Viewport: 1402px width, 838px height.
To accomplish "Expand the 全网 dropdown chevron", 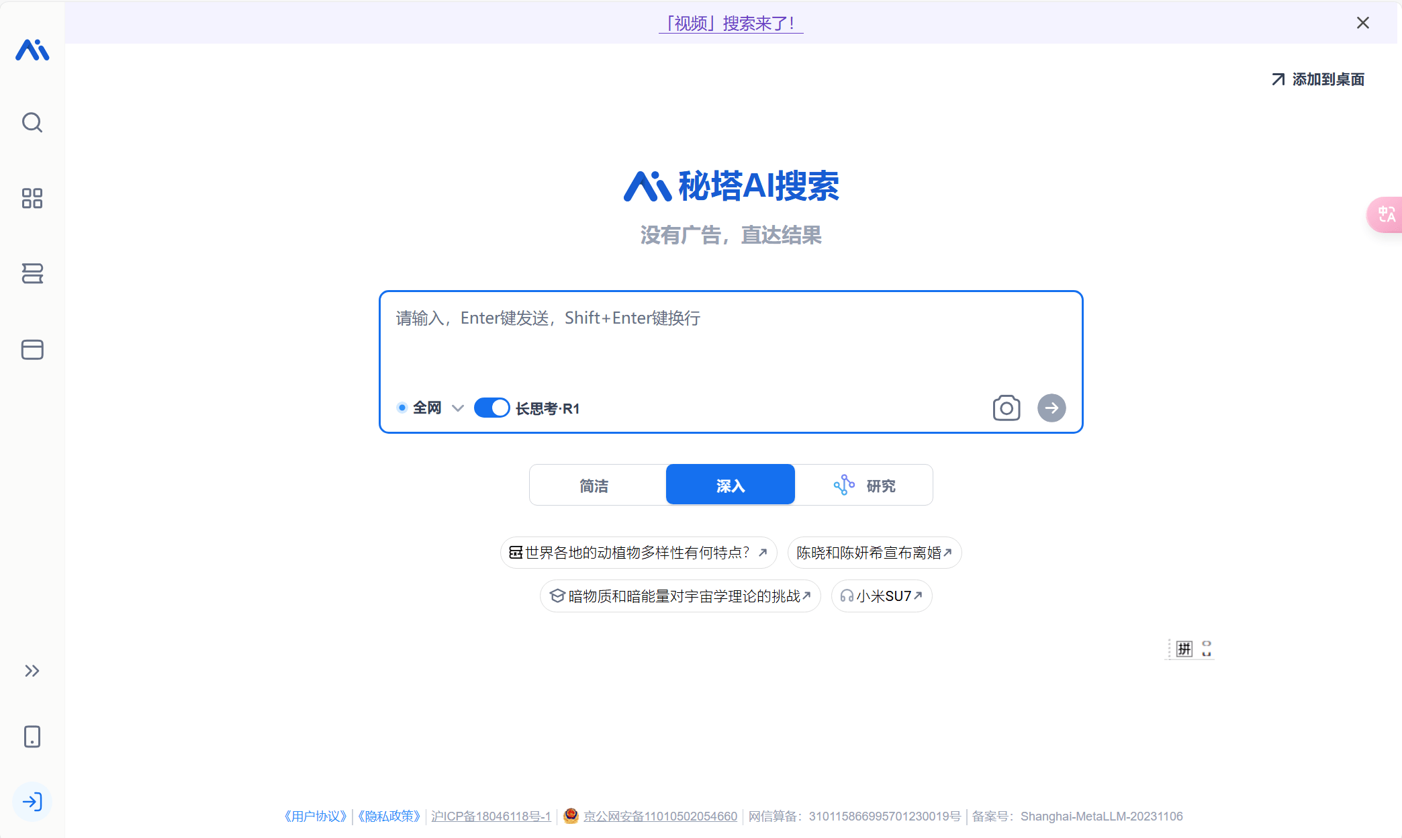I will [x=458, y=408].
